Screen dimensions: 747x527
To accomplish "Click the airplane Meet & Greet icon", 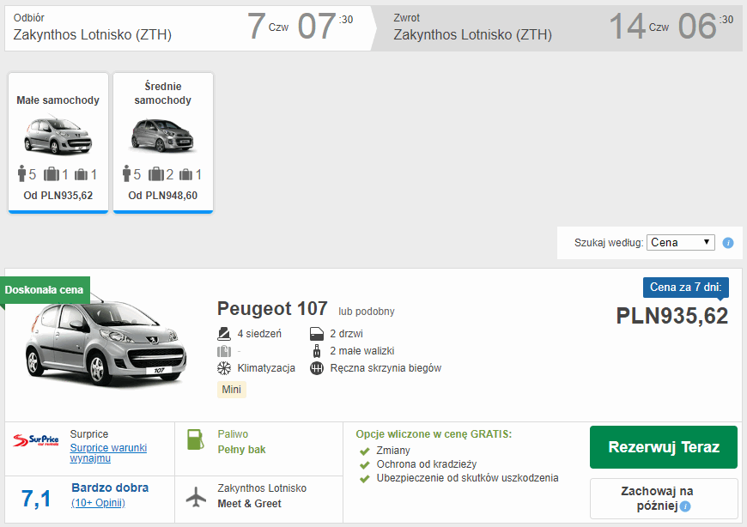I will [x=197, y=495].
